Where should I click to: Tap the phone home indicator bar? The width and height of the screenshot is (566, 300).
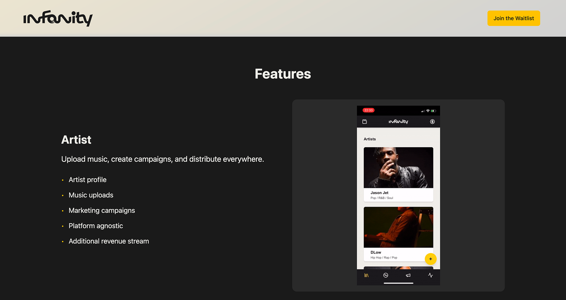click(x=399, y=283)
